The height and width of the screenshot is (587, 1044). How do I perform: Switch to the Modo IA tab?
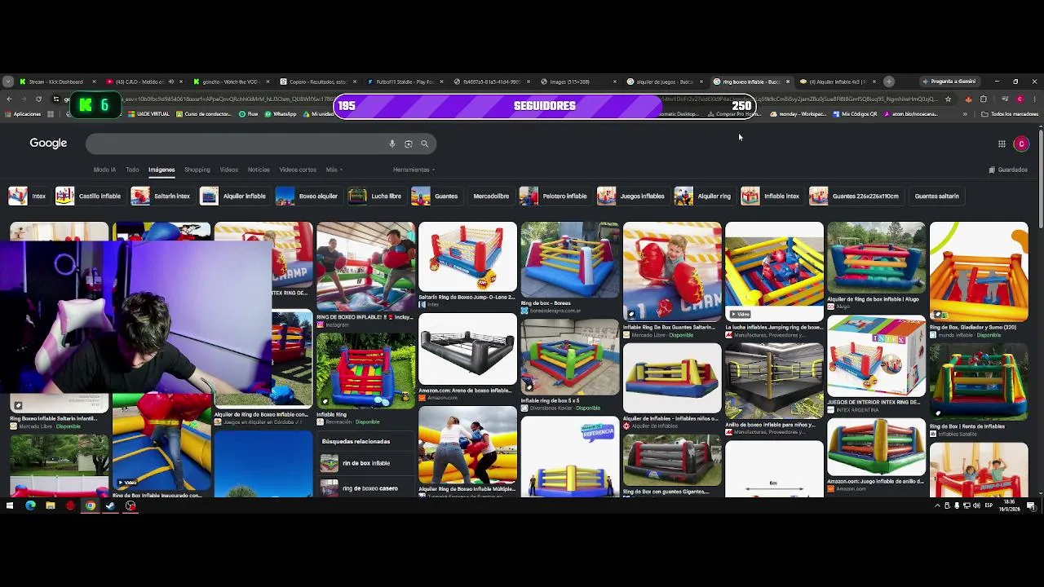pos(104,170)
